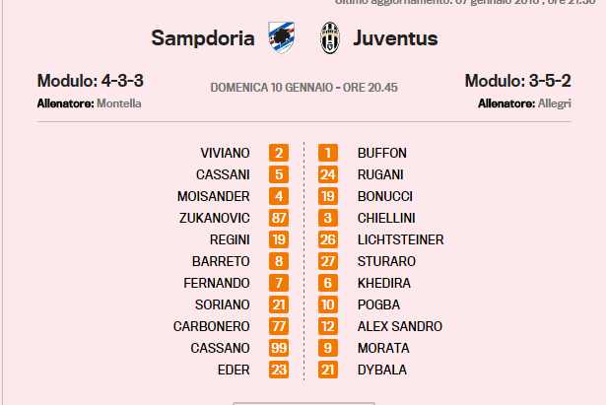Click Buffon's number 1 jersey badge
The width and height of the screenshot is (606, 405).
coord(328,153)
